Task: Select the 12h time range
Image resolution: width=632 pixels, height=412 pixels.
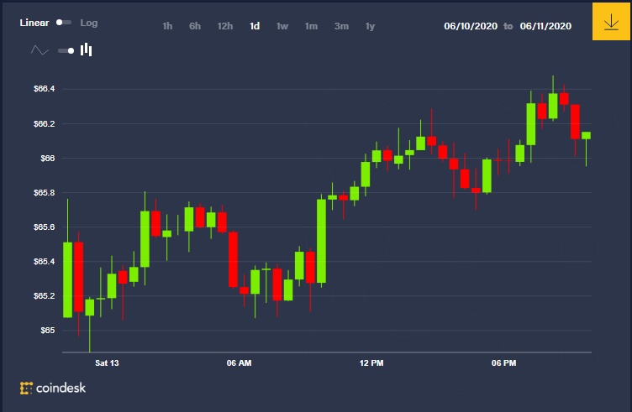Action: (x=225, y=26)
